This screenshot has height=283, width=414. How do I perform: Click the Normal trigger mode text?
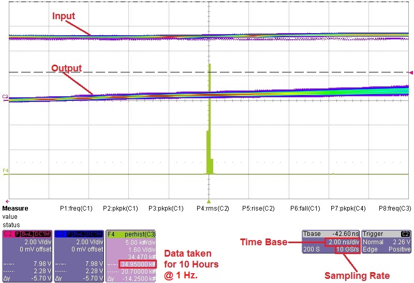[373, 242]
